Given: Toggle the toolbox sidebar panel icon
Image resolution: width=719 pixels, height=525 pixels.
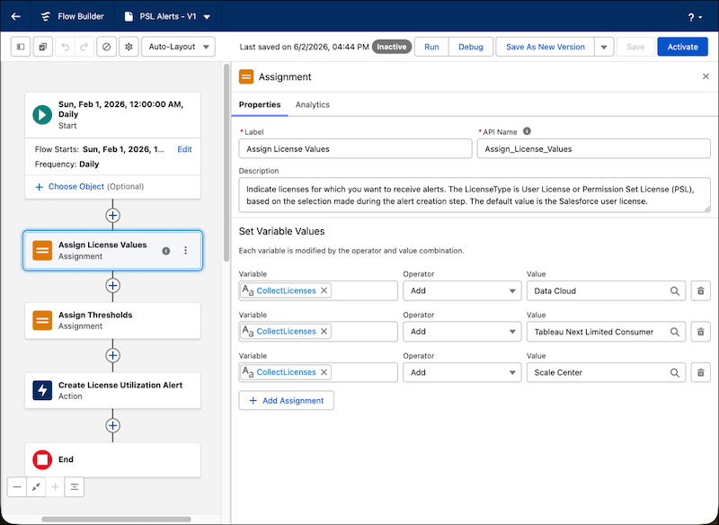Looking at the screenshot, I should (x=21, y=47).
